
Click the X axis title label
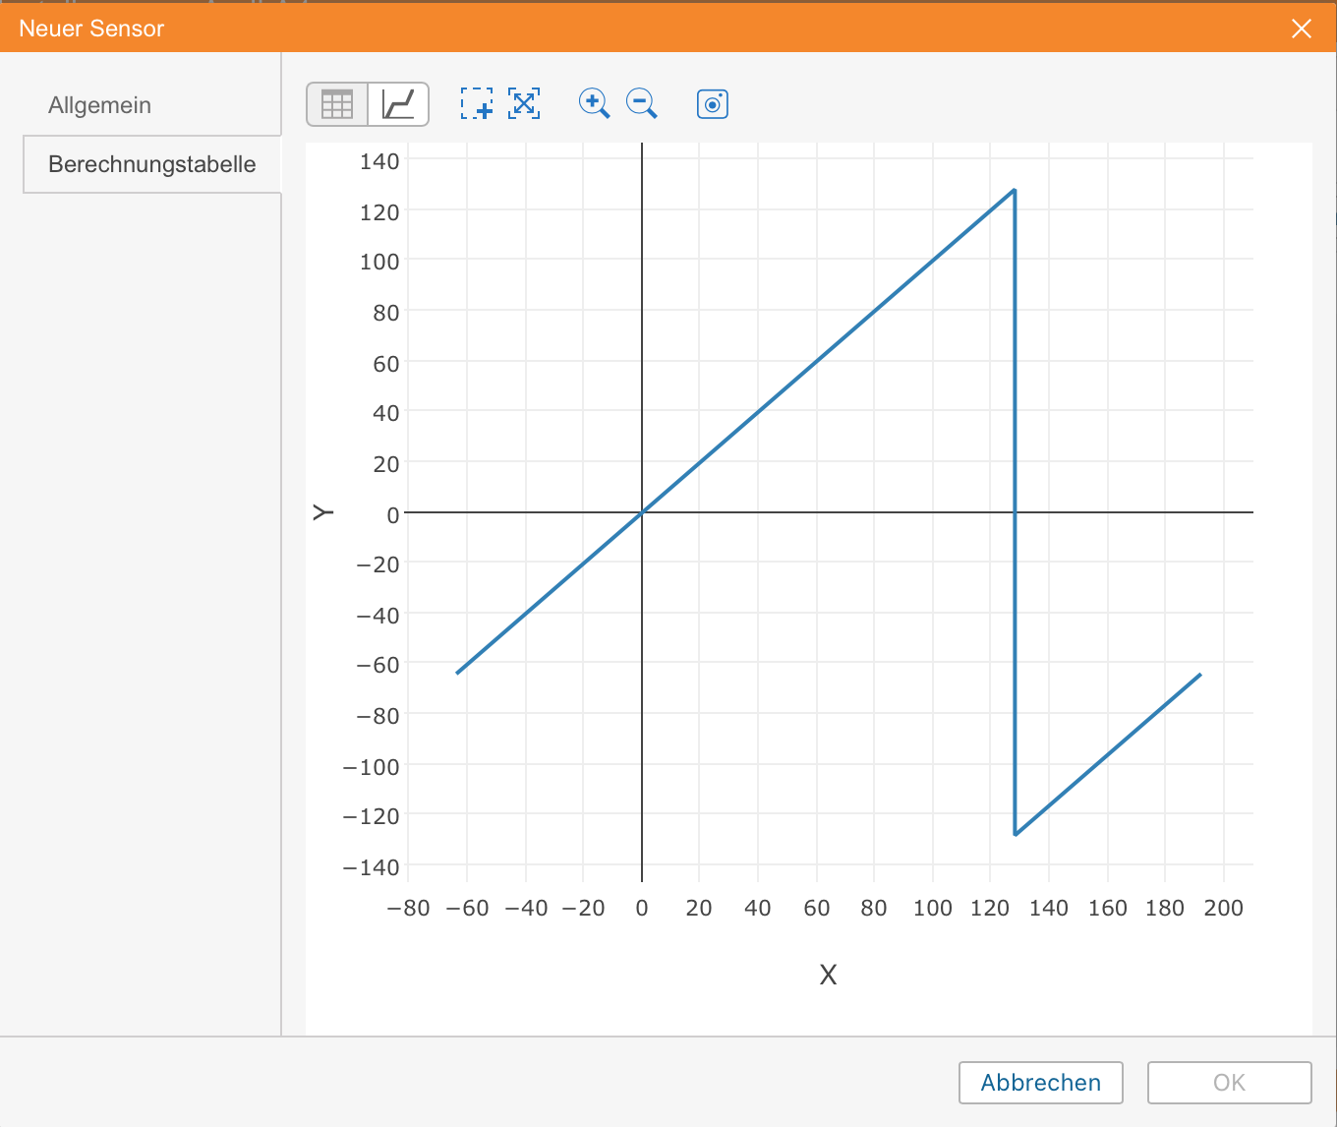coord(828,975)
